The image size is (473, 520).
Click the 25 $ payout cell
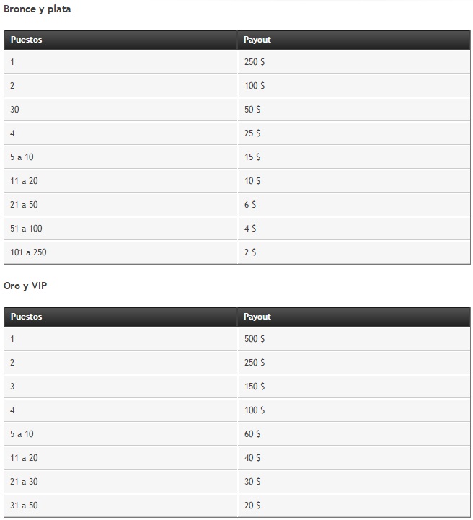coord(252,133)
